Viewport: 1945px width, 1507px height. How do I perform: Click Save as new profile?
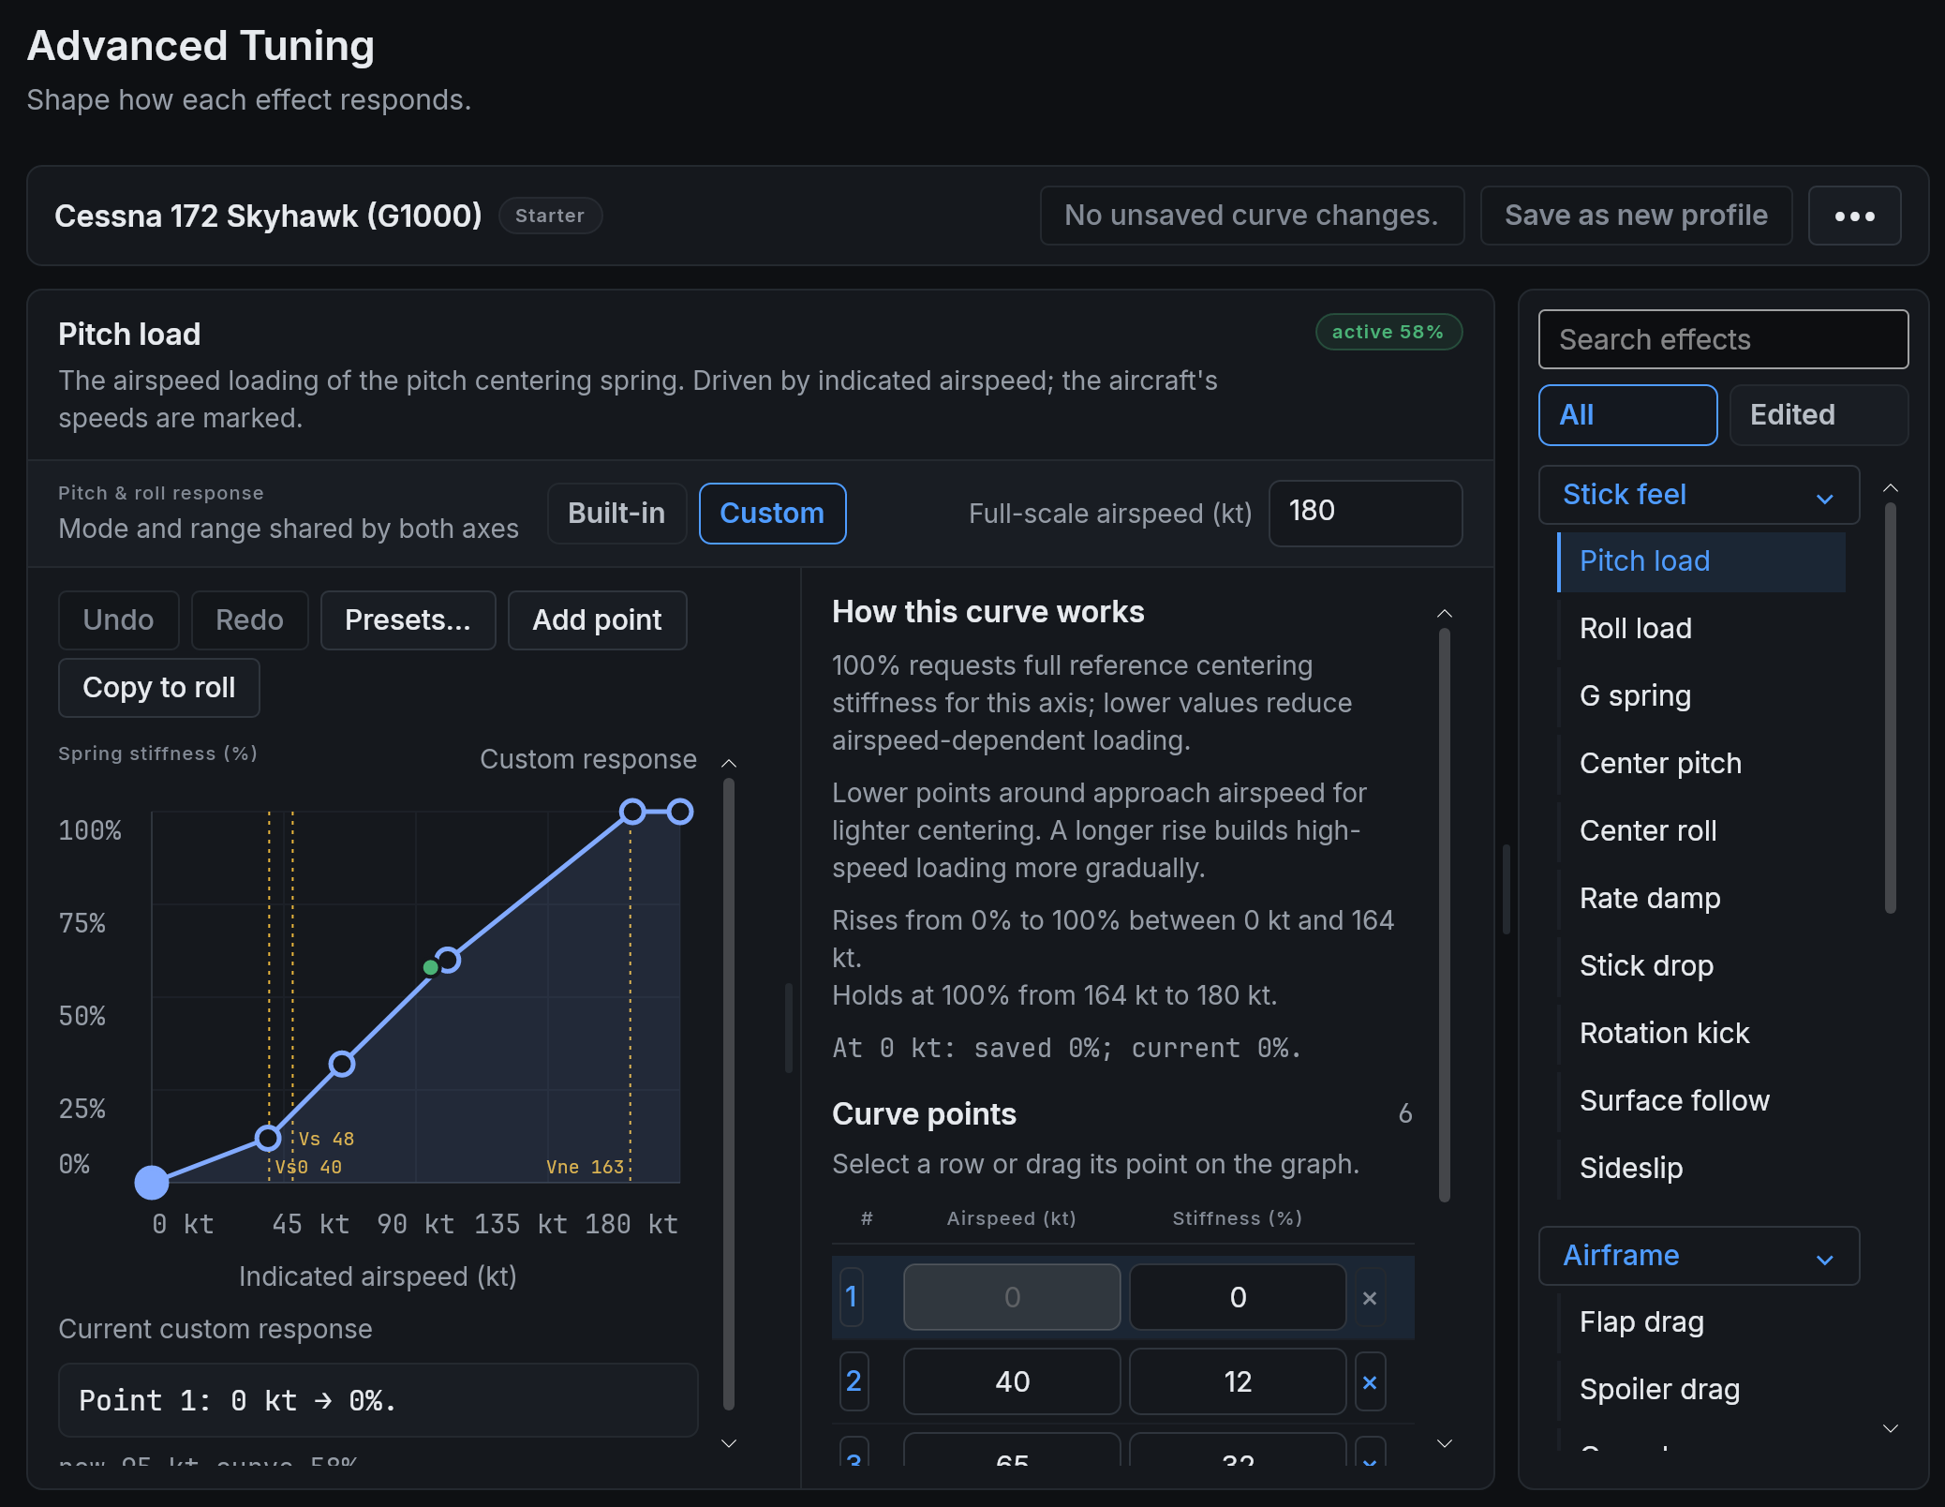pos(1636,216)
